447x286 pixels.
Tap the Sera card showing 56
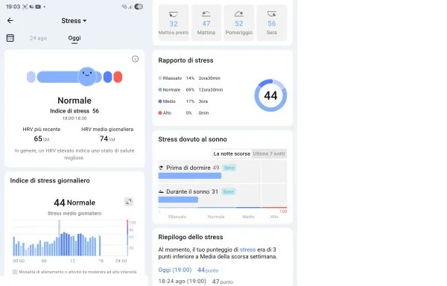pos(272,23)
